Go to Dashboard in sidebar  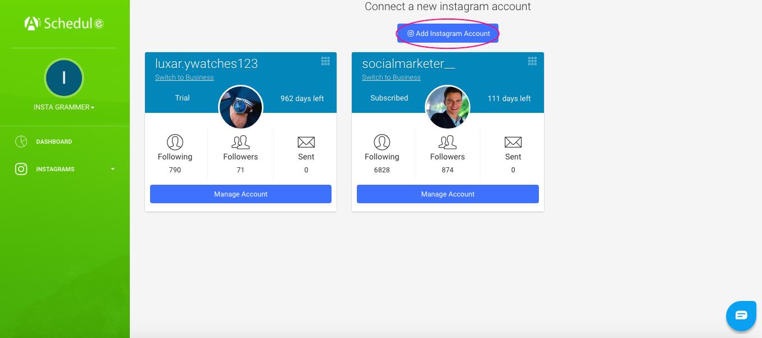pos(54,141)
